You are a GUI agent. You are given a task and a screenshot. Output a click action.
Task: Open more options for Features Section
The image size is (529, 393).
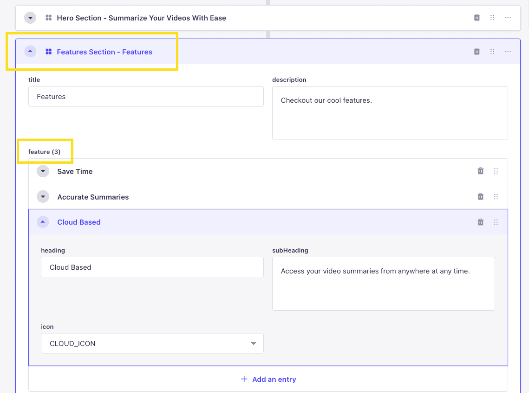(508, 51)
